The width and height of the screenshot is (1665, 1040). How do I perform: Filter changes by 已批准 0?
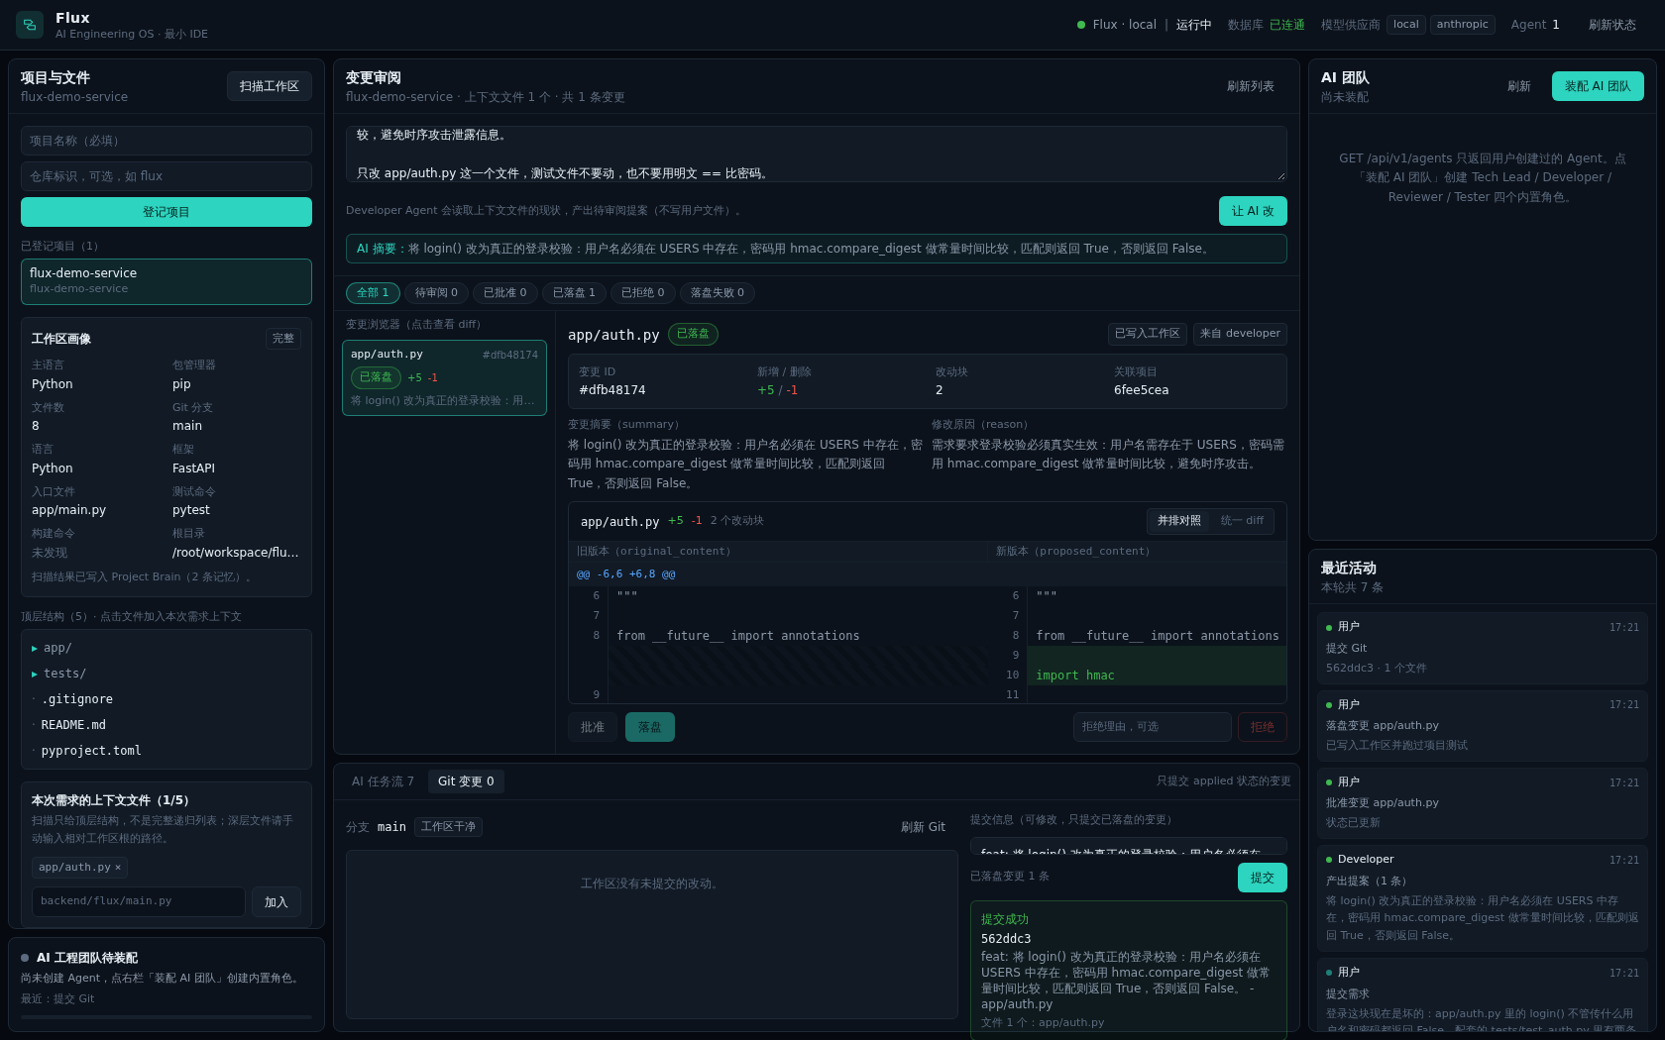[505, 293]
